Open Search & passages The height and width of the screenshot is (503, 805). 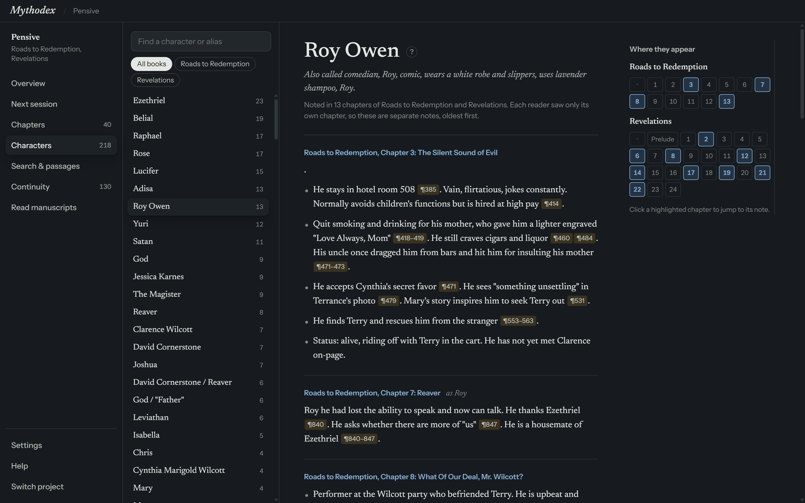[61, 166]
